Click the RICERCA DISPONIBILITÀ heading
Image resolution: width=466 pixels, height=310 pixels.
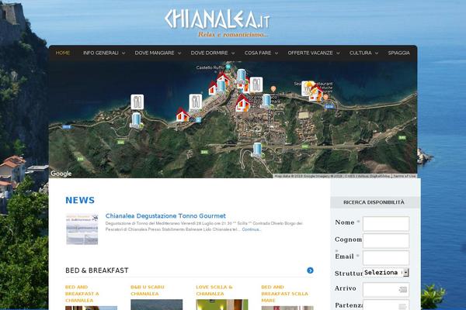[374, 202]
